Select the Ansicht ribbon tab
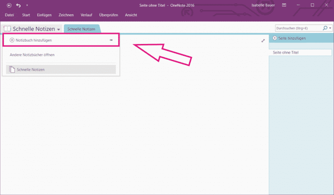The width and height of the screenshot is (334, 195). (x=131, y=15)
